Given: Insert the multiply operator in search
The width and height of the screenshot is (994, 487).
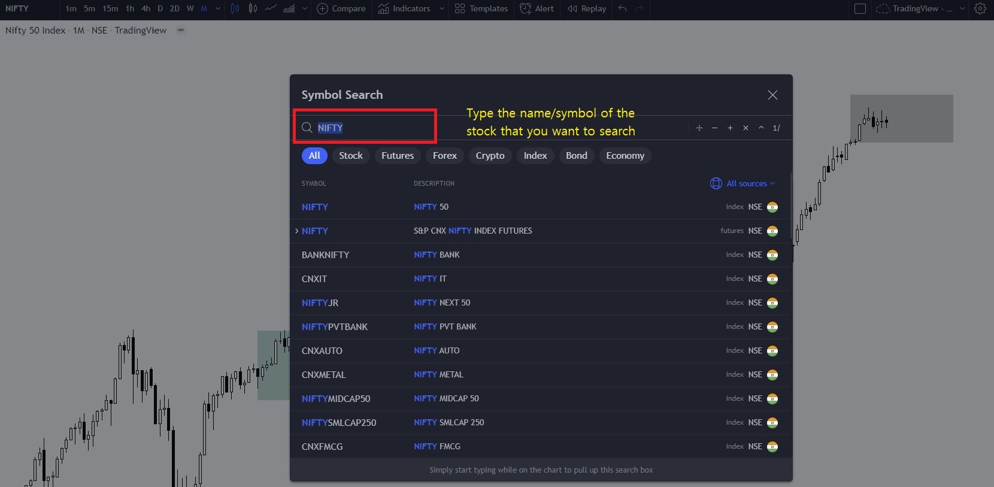Looking at the screenshot, I should coord(746,128).
